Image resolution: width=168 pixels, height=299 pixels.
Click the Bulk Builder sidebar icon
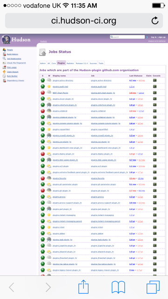click(x=4, y=76)
